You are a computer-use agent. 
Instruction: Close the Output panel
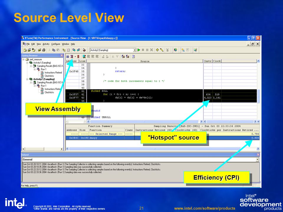pos(258,155)
